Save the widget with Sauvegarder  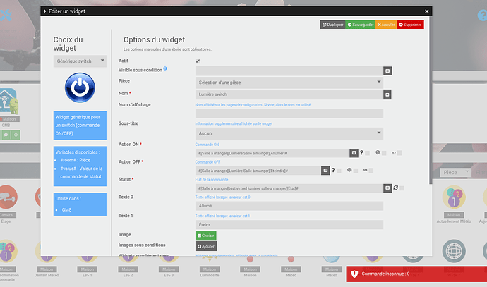(360, 25)
